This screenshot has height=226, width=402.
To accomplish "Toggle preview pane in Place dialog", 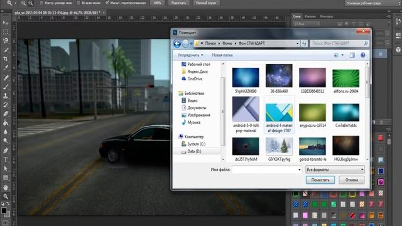I will pyautogui.click(x=352, y=55).
